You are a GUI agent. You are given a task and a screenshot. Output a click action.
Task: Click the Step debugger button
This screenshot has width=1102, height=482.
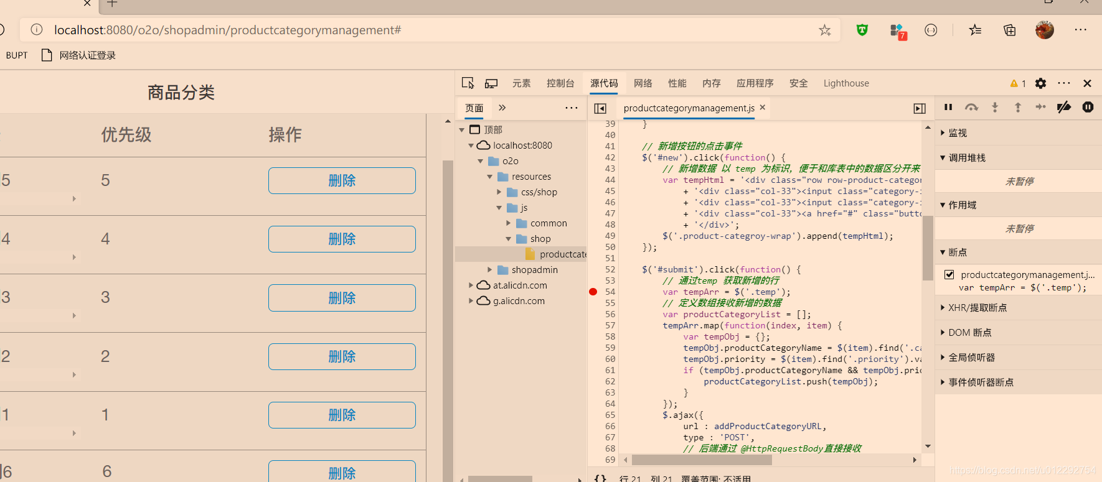(x=1040, y=107)
